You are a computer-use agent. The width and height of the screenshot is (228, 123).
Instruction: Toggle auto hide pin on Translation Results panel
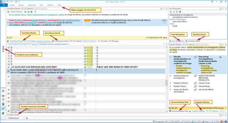point(163,9)
